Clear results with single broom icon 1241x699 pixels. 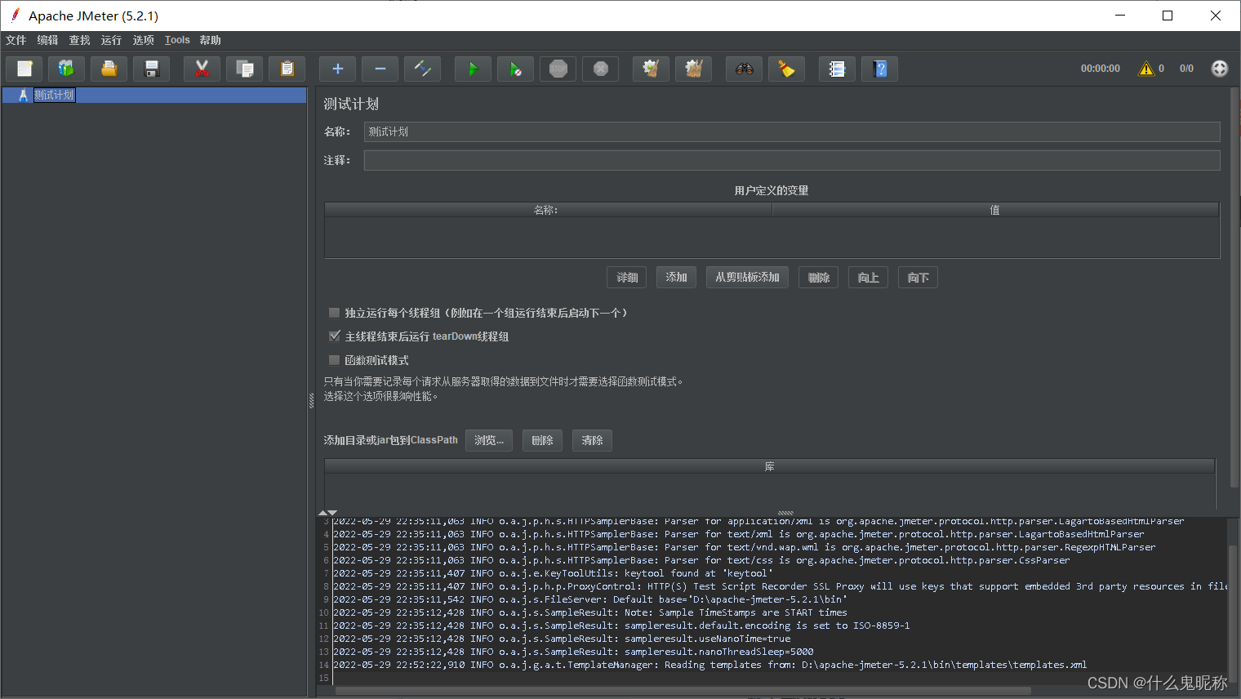(x=651, y=69)
